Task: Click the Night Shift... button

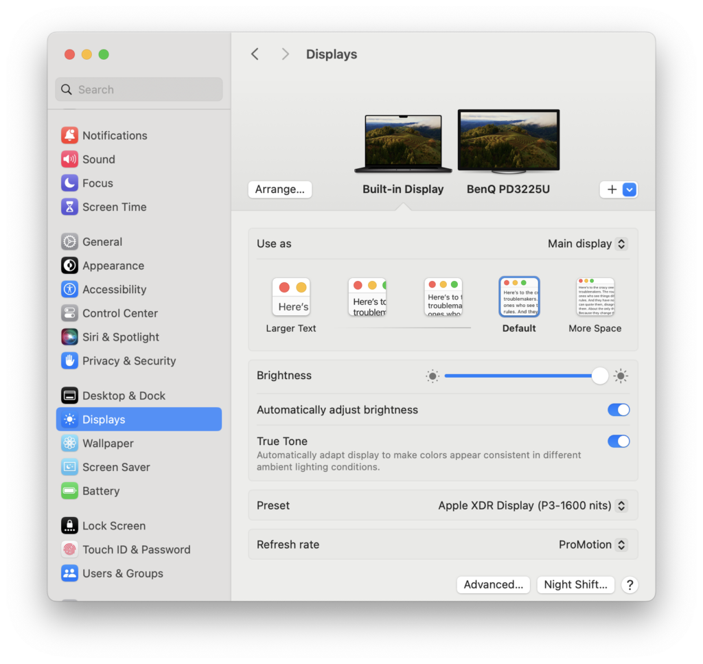Action: tap(576, 584)
